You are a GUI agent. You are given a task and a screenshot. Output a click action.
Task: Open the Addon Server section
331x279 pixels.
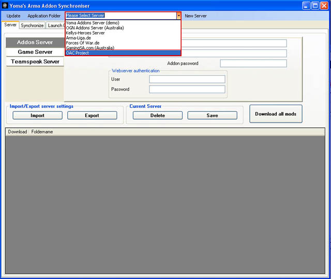point(35,42)
